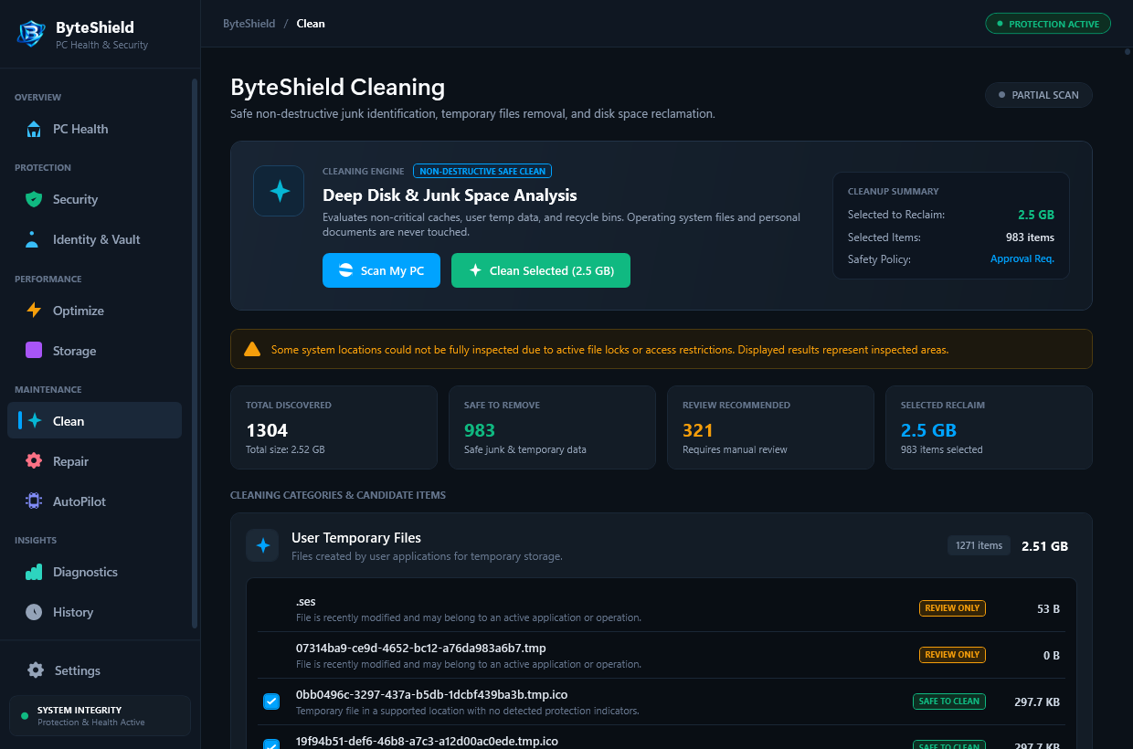Uncheck the 19f94b51 tmp.ico file checkbox
The image size is (1133, 749).
pos(271,744)
